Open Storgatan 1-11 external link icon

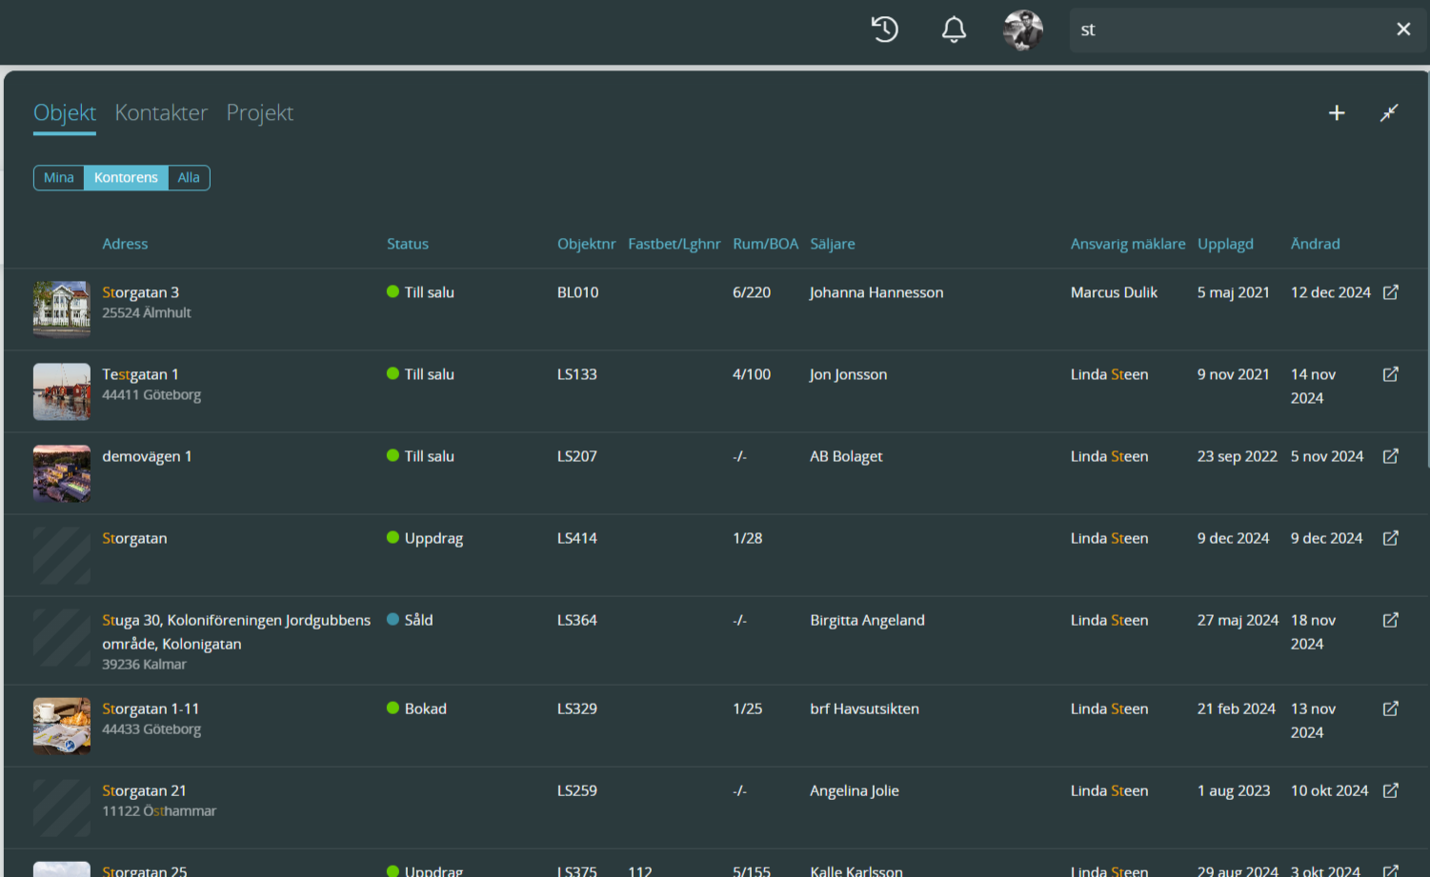[1391, 708]
